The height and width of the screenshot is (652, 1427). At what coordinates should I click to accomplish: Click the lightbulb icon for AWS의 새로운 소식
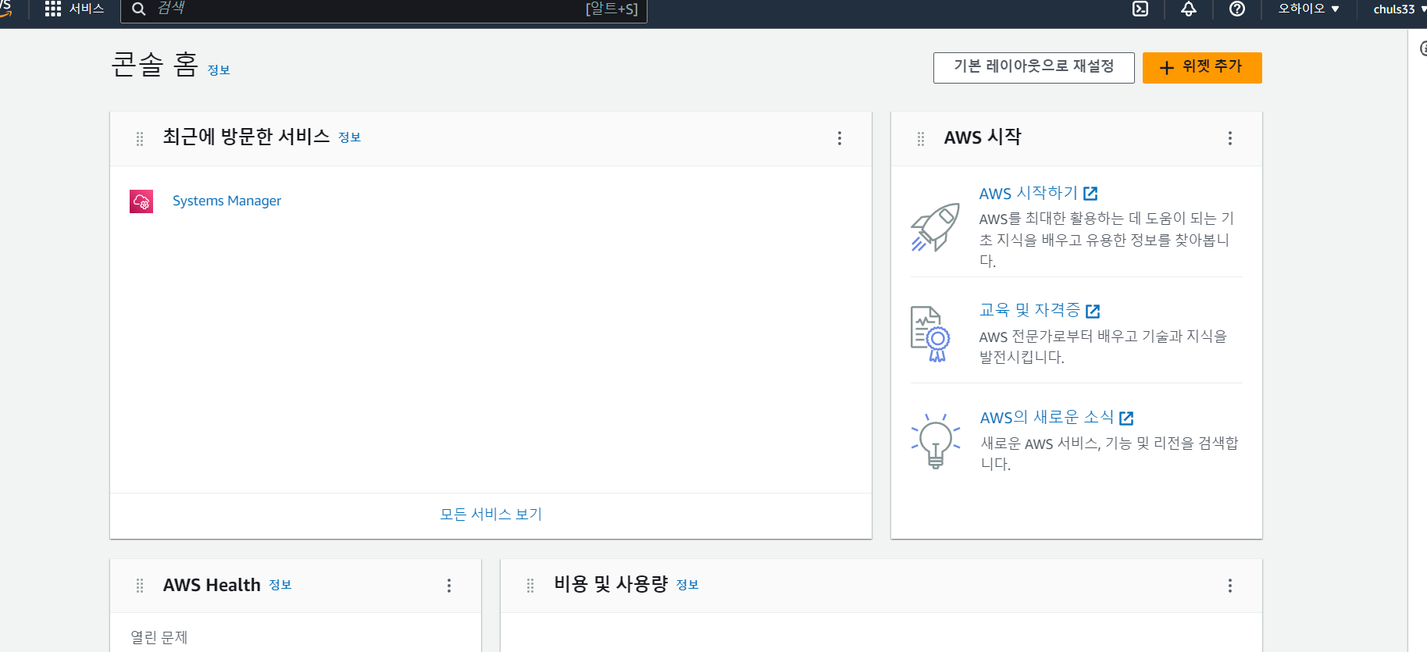(x=935, y=441)
